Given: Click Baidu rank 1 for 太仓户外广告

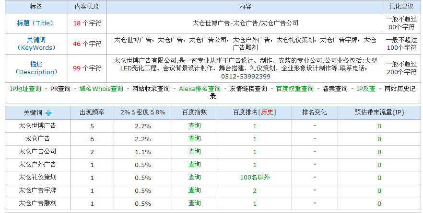Looking at the screenshot, I should (x=255, y=165).
